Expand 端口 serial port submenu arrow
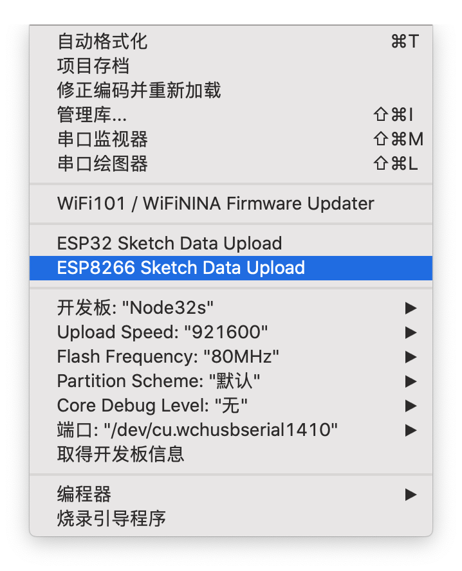This screenshot has height=571, width=462. tap(411, 430)
